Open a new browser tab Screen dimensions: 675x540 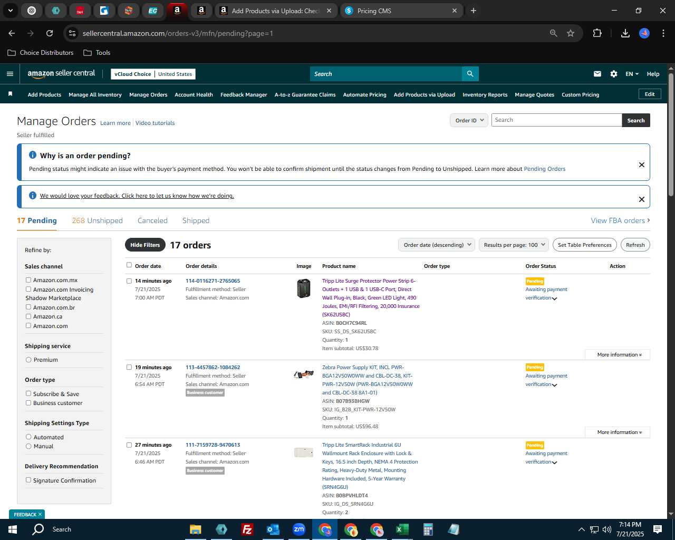[x=474, y=11]
